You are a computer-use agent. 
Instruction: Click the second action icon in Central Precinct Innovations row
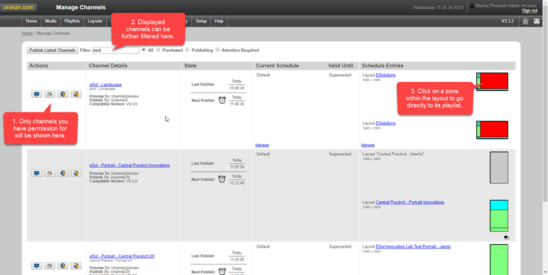[50, 173]
